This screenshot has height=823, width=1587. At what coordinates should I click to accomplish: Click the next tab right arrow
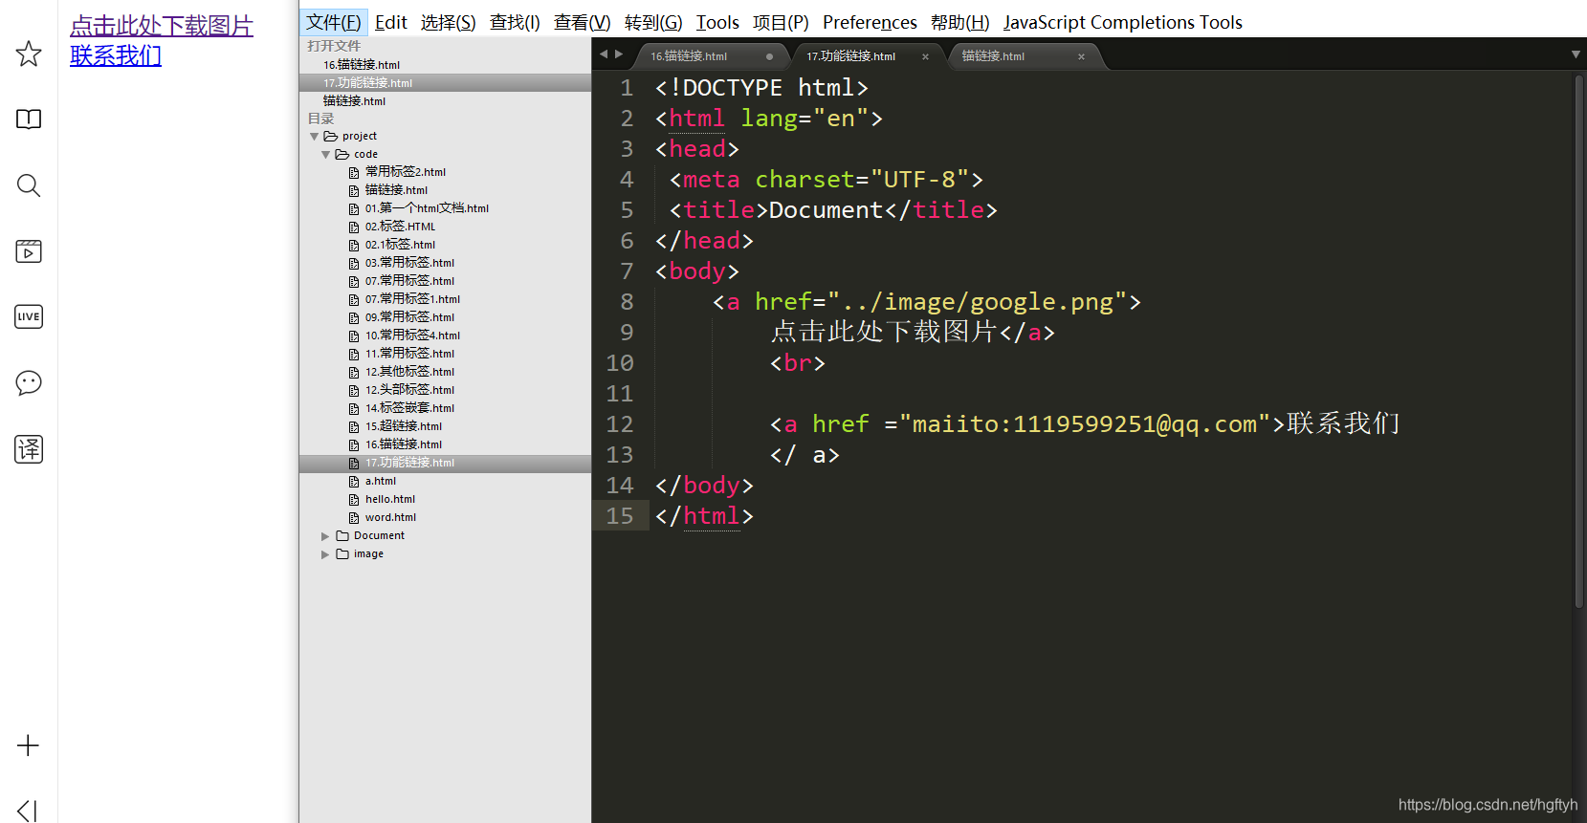(619, 54)
